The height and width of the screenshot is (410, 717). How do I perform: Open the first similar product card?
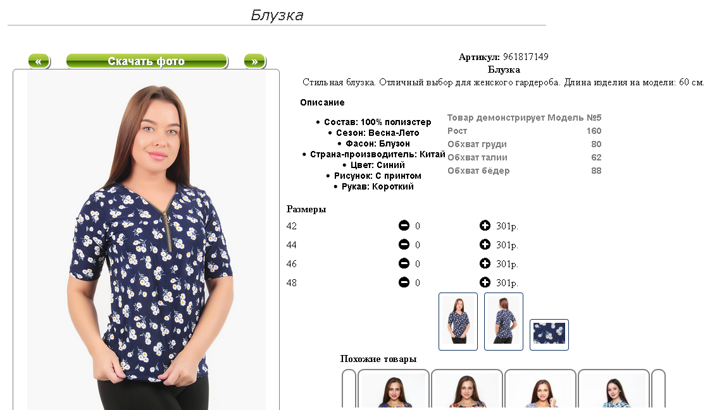(393, 389)
